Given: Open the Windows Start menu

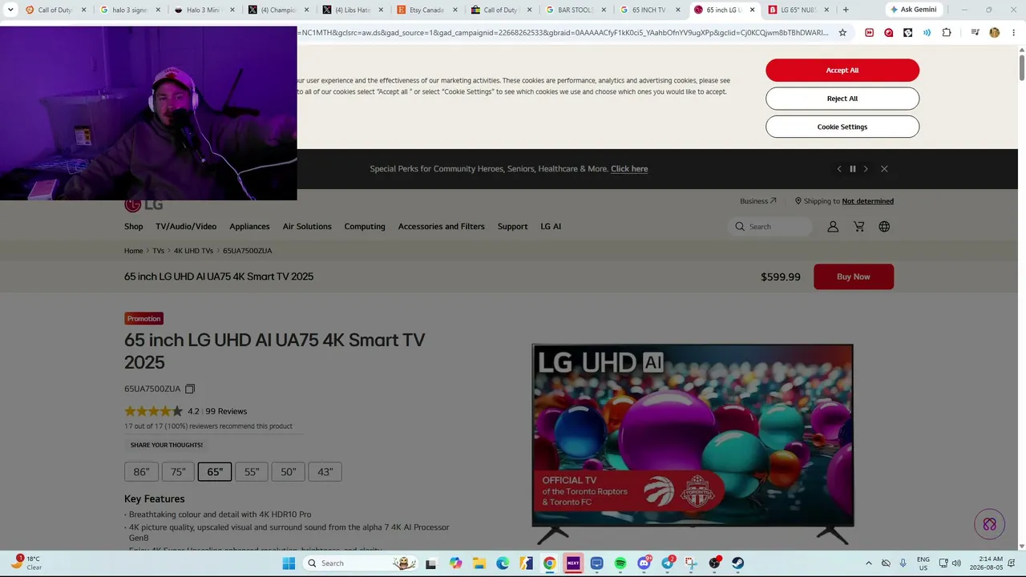Looking at the screenshot, I should point(289,563).
